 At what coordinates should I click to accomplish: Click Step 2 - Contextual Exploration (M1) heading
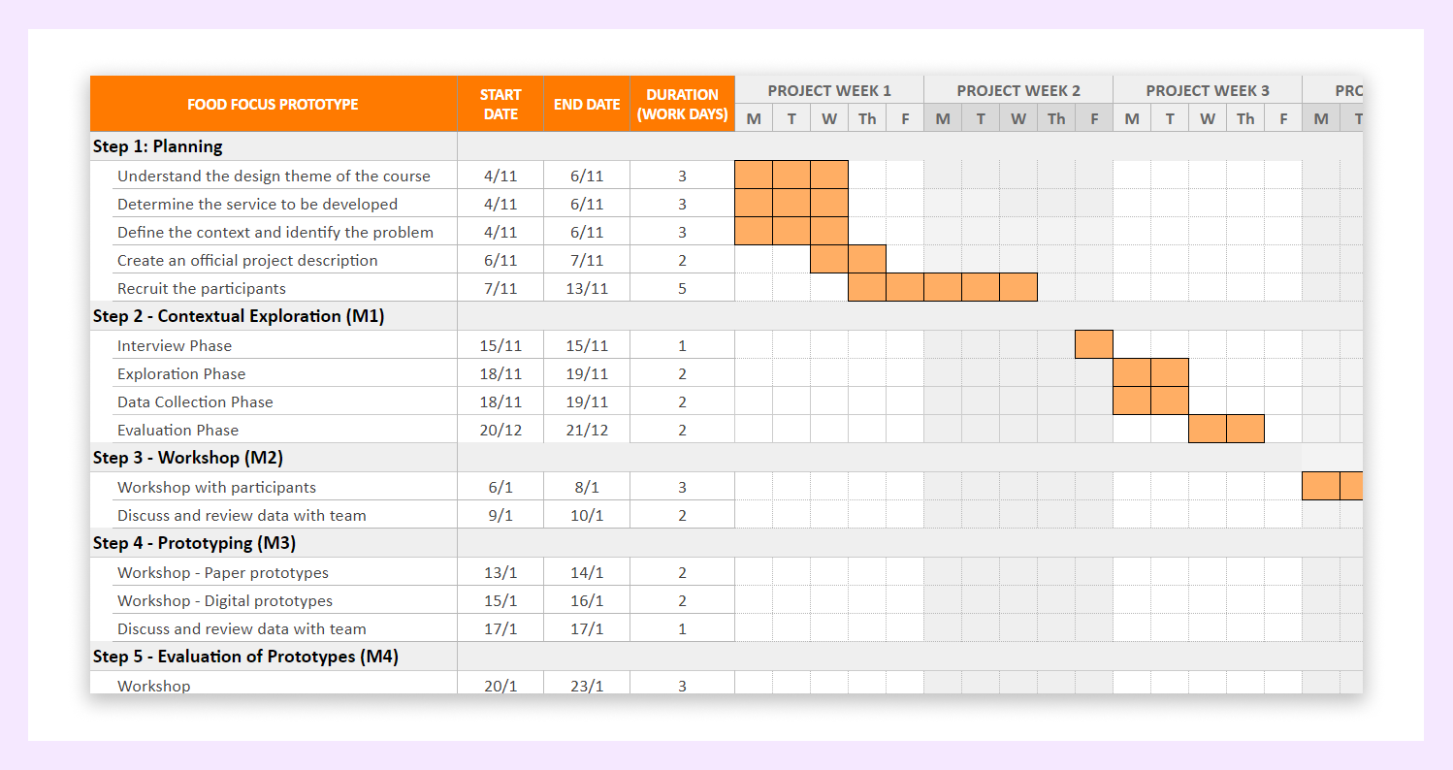pos(239,316)
